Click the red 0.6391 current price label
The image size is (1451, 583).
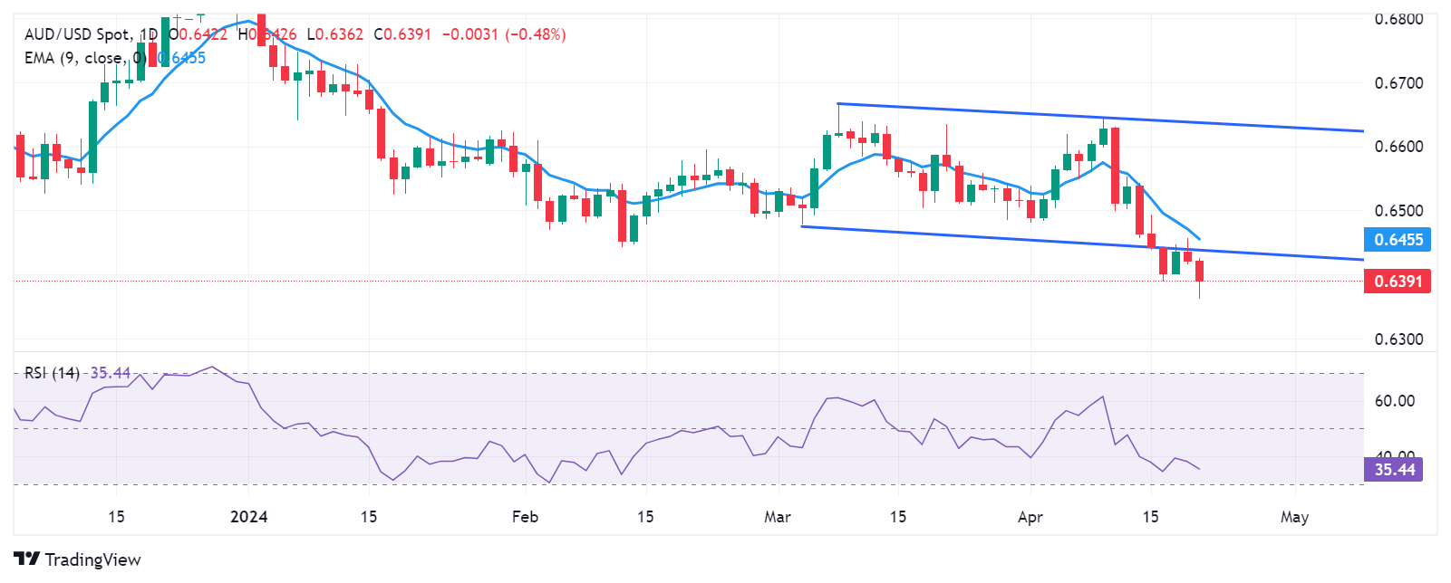click(1398, 281)
